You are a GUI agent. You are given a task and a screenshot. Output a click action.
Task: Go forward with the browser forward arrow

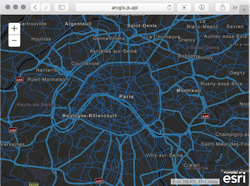pos(45,7)
